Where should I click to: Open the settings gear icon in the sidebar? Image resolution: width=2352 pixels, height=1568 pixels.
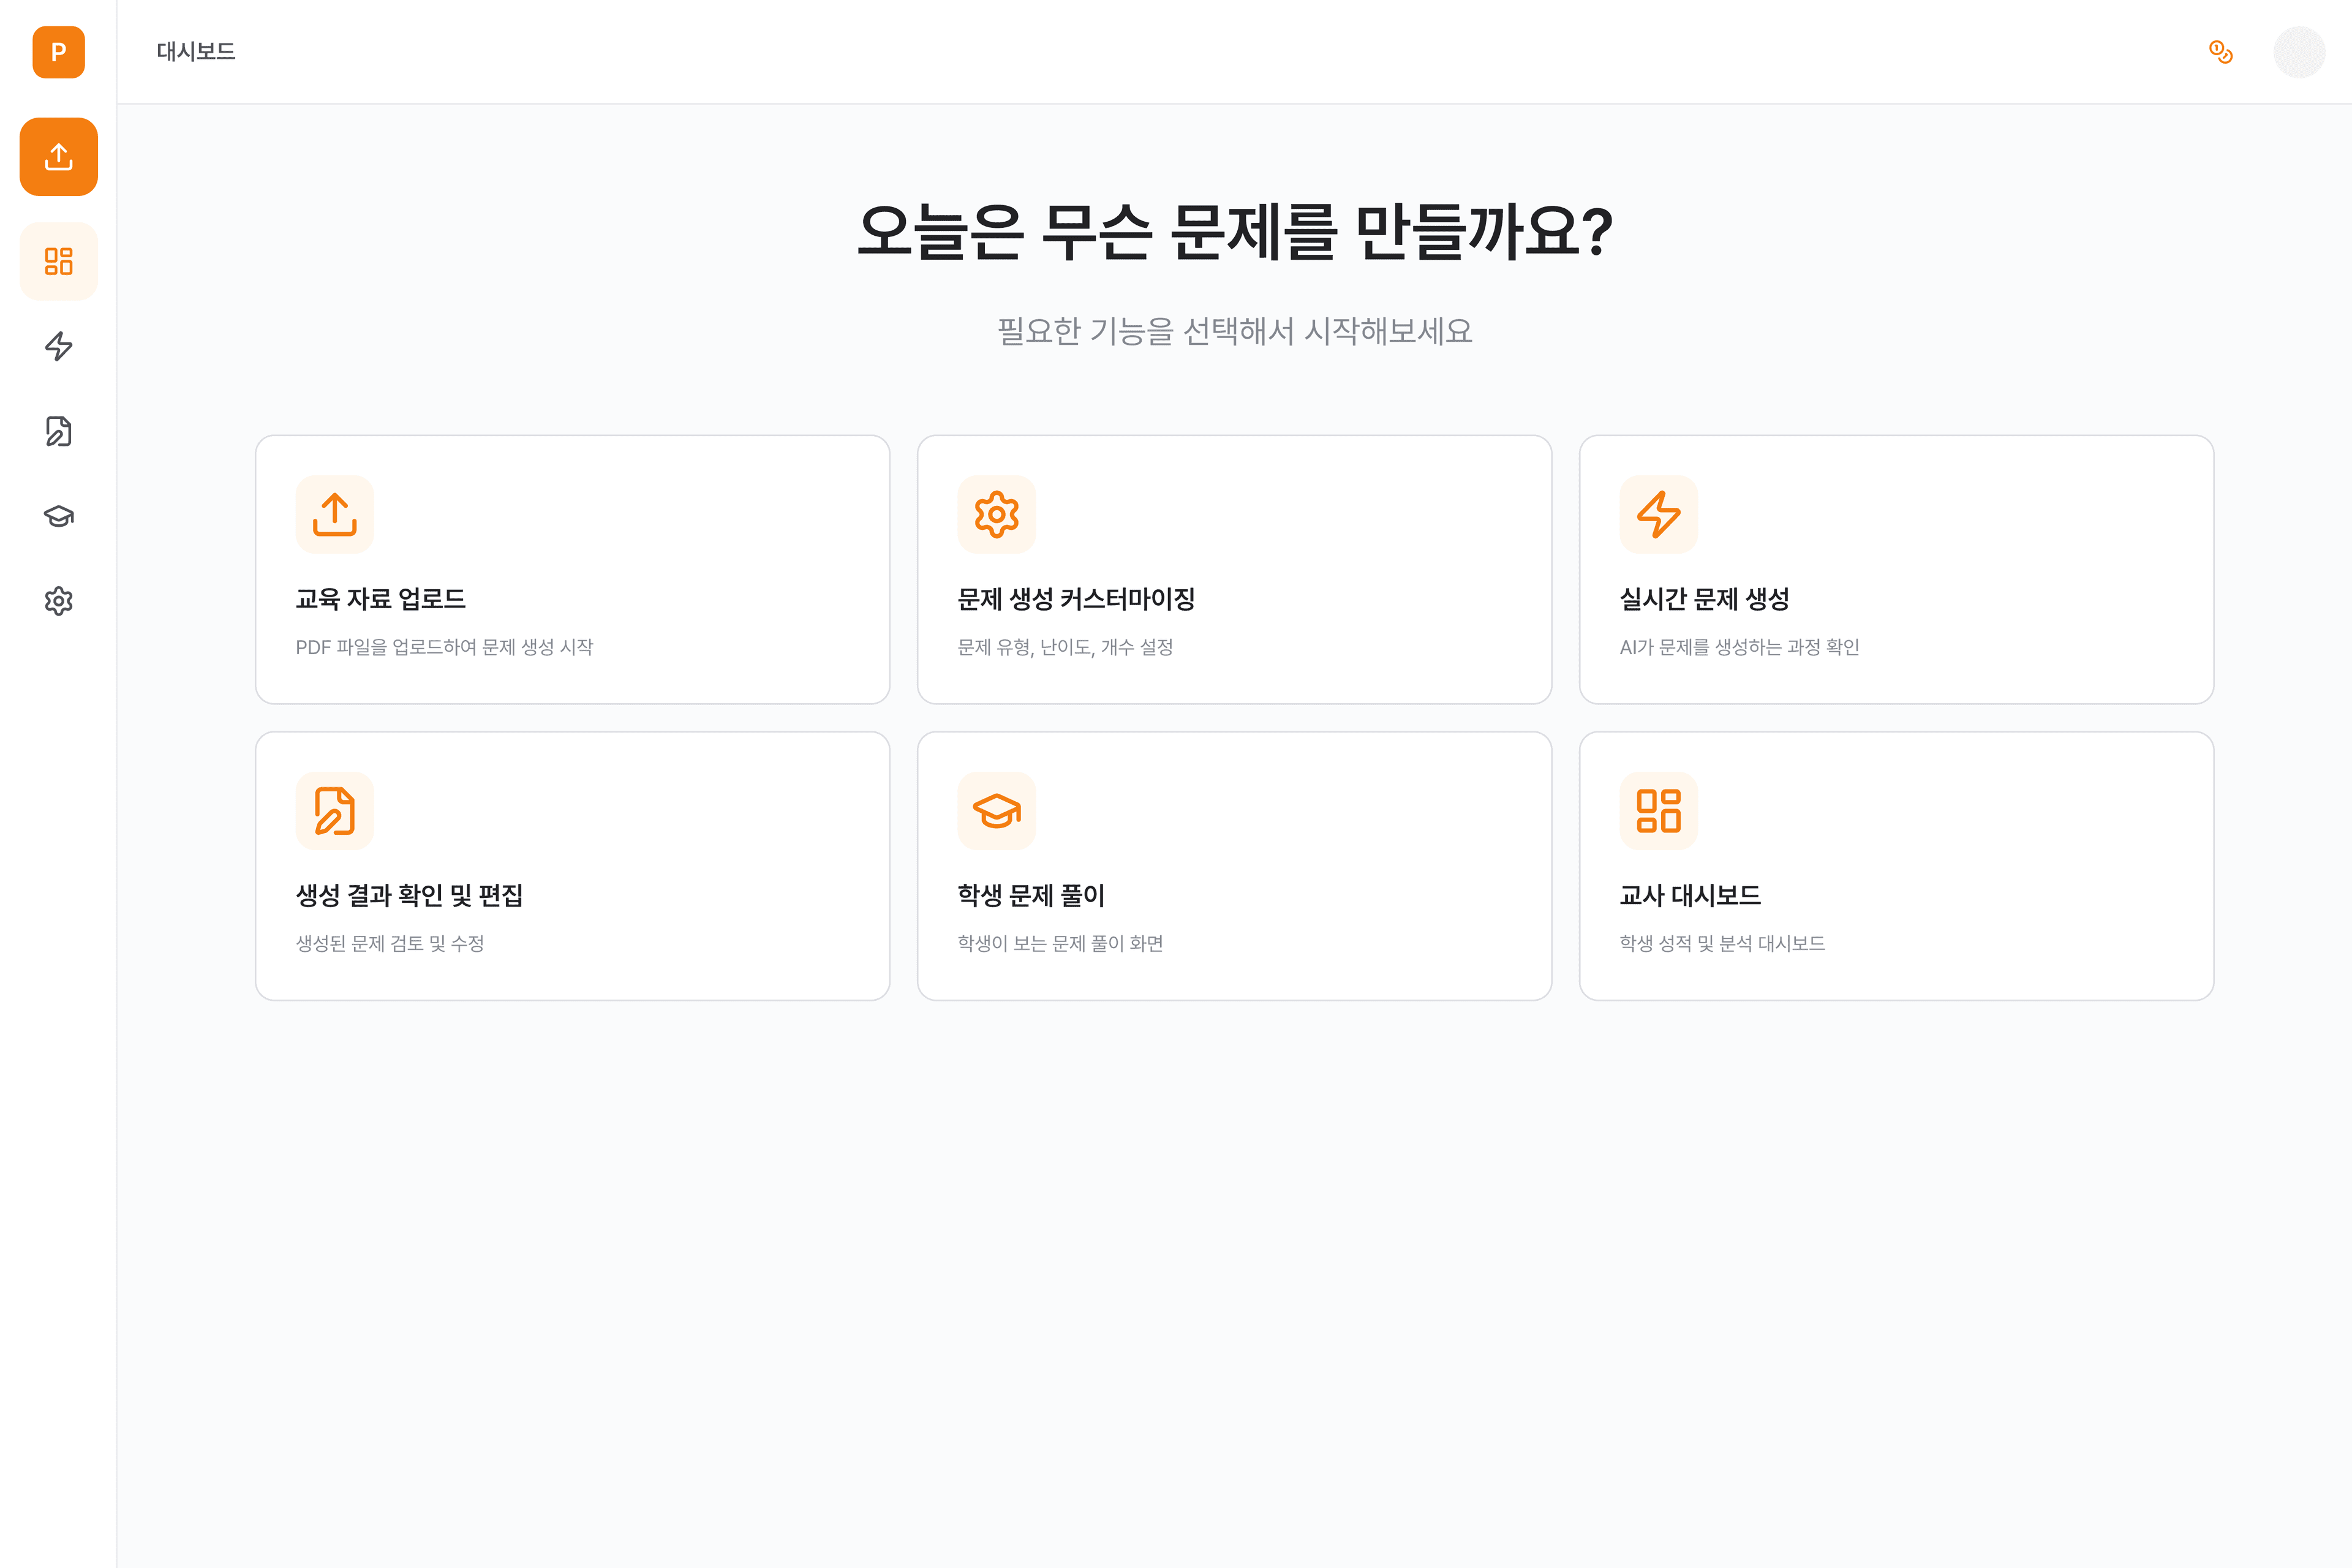(58, 601)
